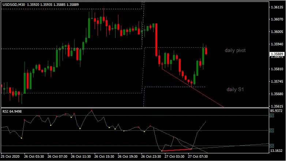
Task: Click the USDSGD,M30 chart title text
Action: [14, 4]
